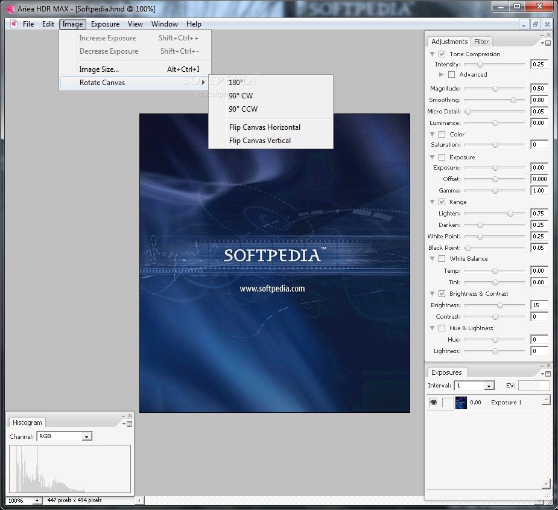The image size is (558, 510).
Task: Click the Ariea app icon in menu bar
Action: pyautogui.click(x=14, y=24)
